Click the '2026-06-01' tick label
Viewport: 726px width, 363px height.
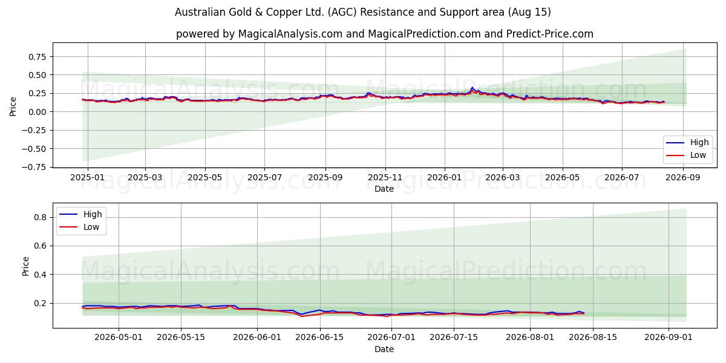tap(257, 338)
